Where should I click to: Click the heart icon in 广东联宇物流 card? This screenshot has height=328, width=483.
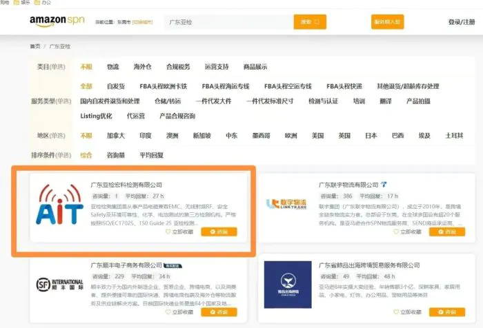[396, 232]
